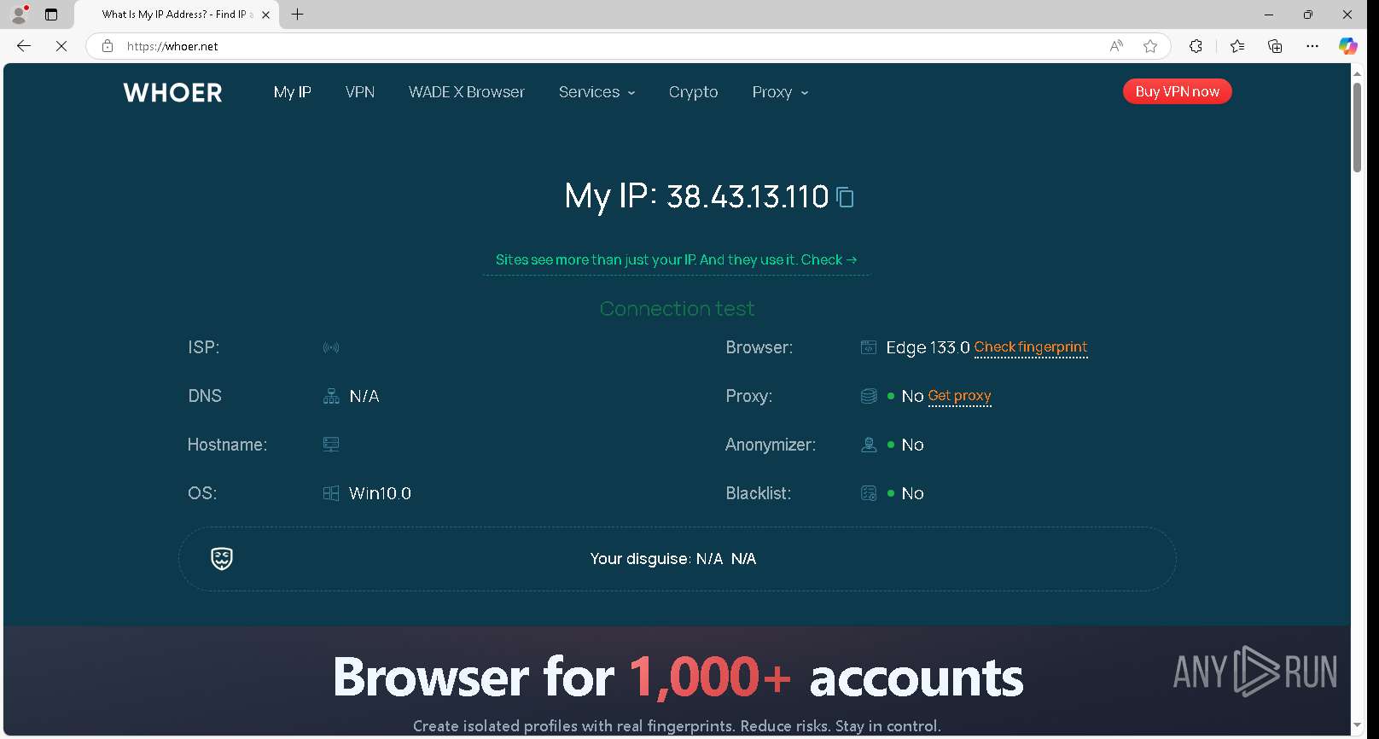Viewport: 1379px width, 739px height.
Task: Open the Extensions puzzle icon
Action: 1196,46
